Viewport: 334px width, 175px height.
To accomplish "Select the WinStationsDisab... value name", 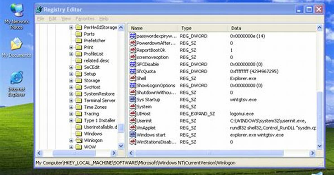I will coord(156,142).
